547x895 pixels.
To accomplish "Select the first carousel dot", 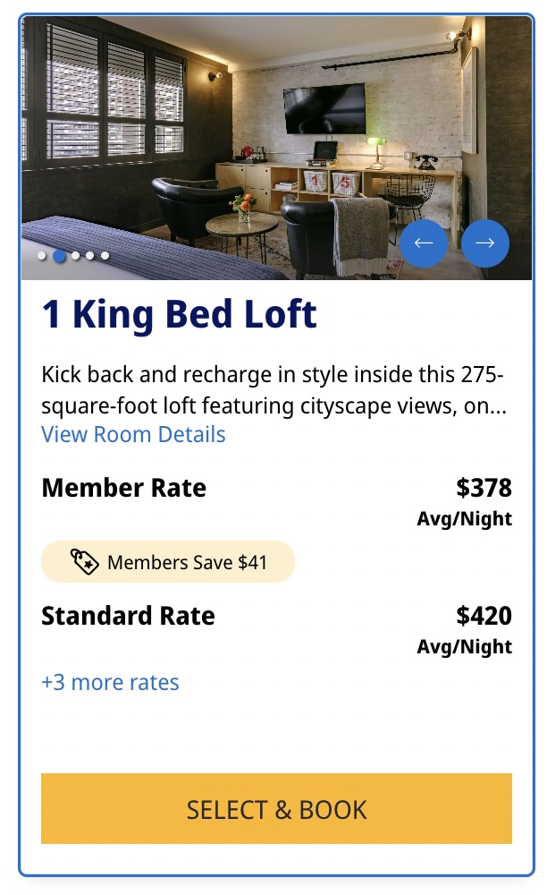I will pos(41,256).
